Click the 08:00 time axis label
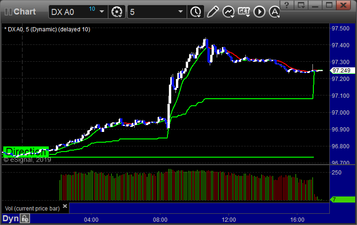This screenshot has height=225, width=357. pyautogui.click(x=160, y=220)
